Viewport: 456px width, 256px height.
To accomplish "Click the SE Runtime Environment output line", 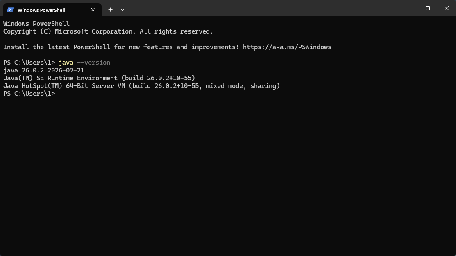I will pyautogui.click(x=99, y=78).
